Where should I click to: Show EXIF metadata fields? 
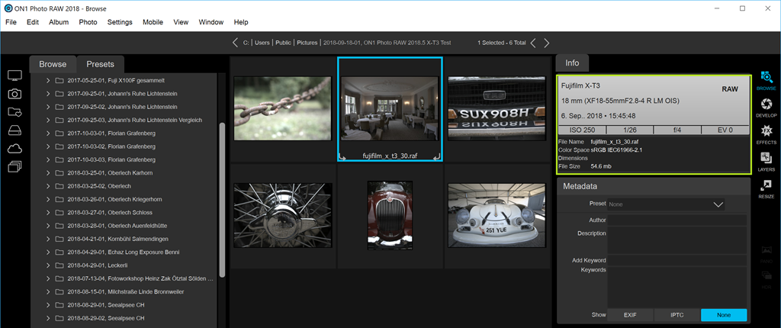pyautogui.click(x=630, y=315)
